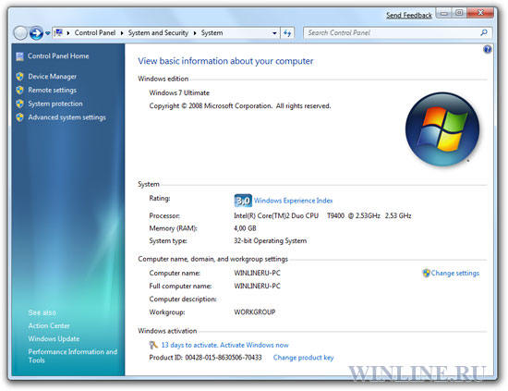Click the magnifier search icon
The image size is (508, 391).
(x=484, y=32)
